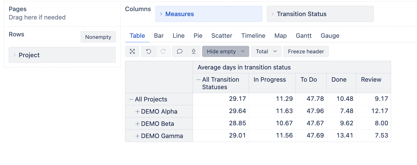
Task: Open the Measures dimension in Columns
Action: tap(208, 14)
